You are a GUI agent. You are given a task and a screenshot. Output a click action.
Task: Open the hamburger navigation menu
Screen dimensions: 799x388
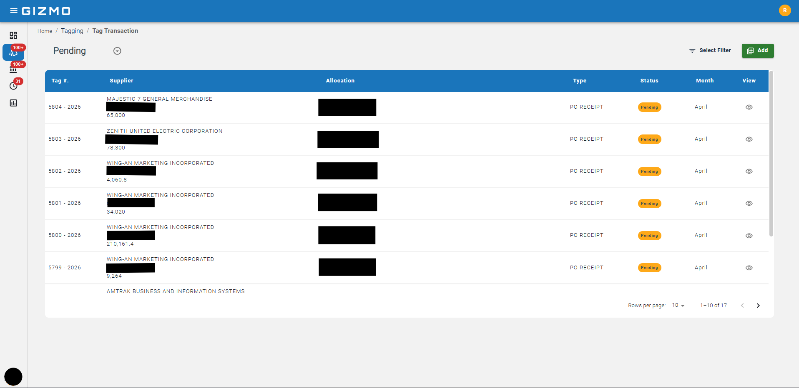pos(14,11)
